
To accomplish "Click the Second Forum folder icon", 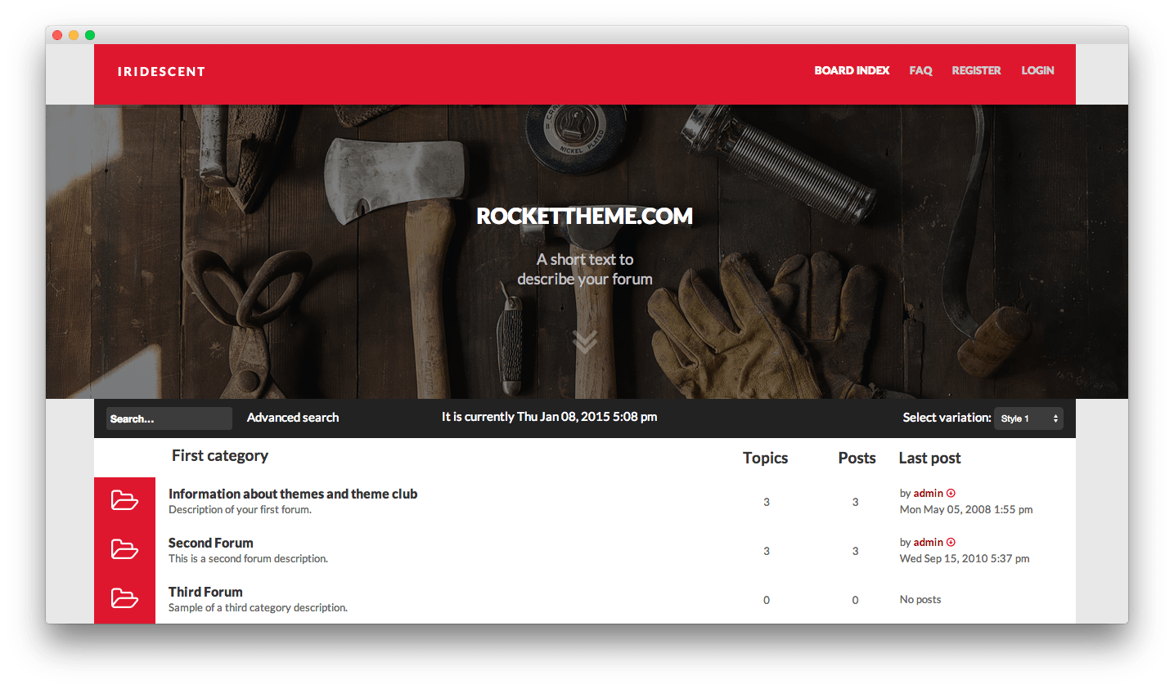I will [124, 549].
